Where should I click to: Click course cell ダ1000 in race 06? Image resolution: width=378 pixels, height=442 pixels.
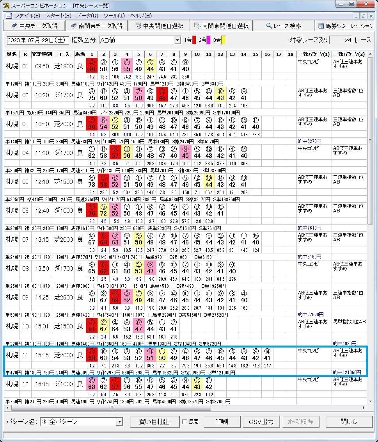63,210
